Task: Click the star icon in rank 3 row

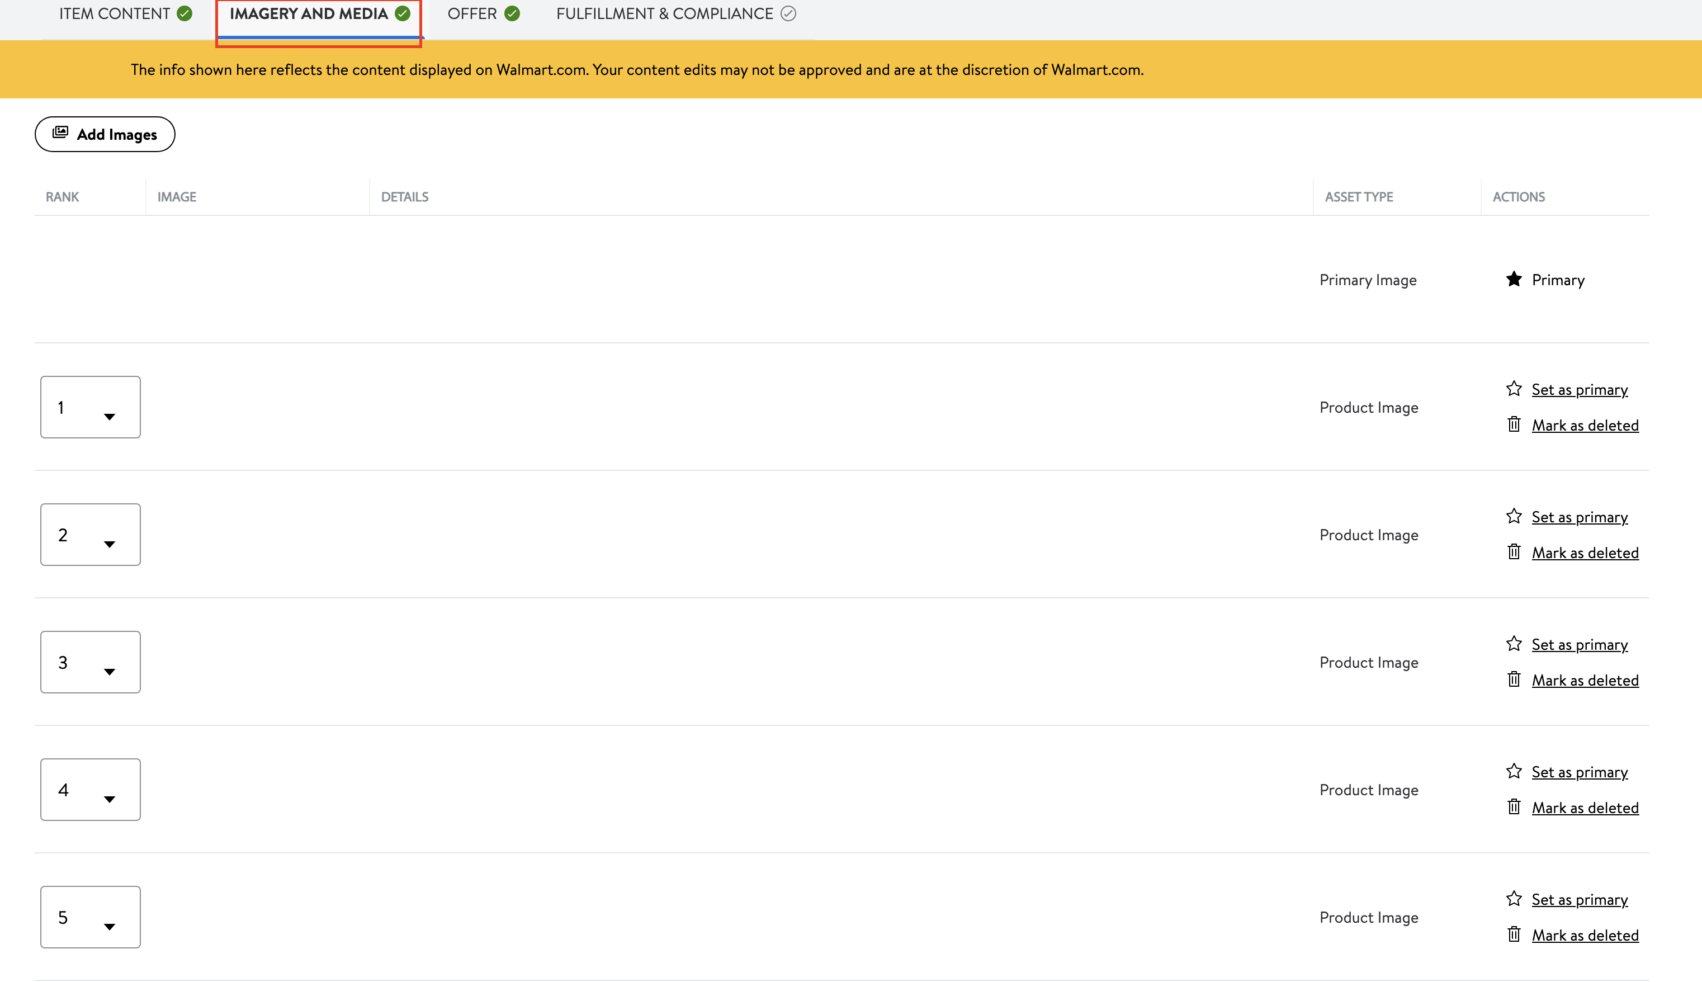Action: [1514, 644]
